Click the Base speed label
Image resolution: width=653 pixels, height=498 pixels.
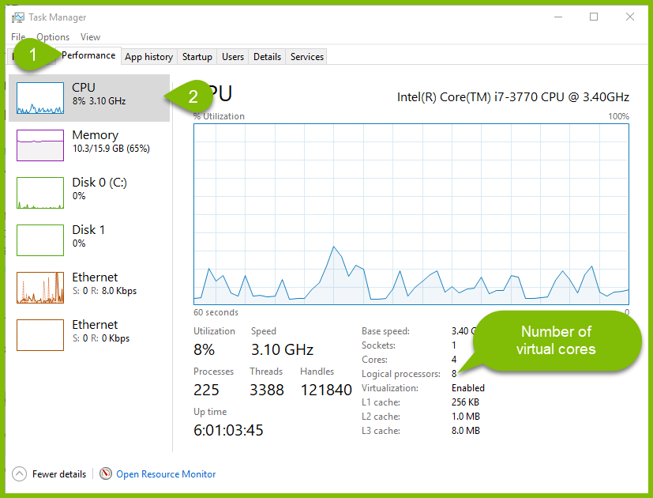tap(385, 331)
